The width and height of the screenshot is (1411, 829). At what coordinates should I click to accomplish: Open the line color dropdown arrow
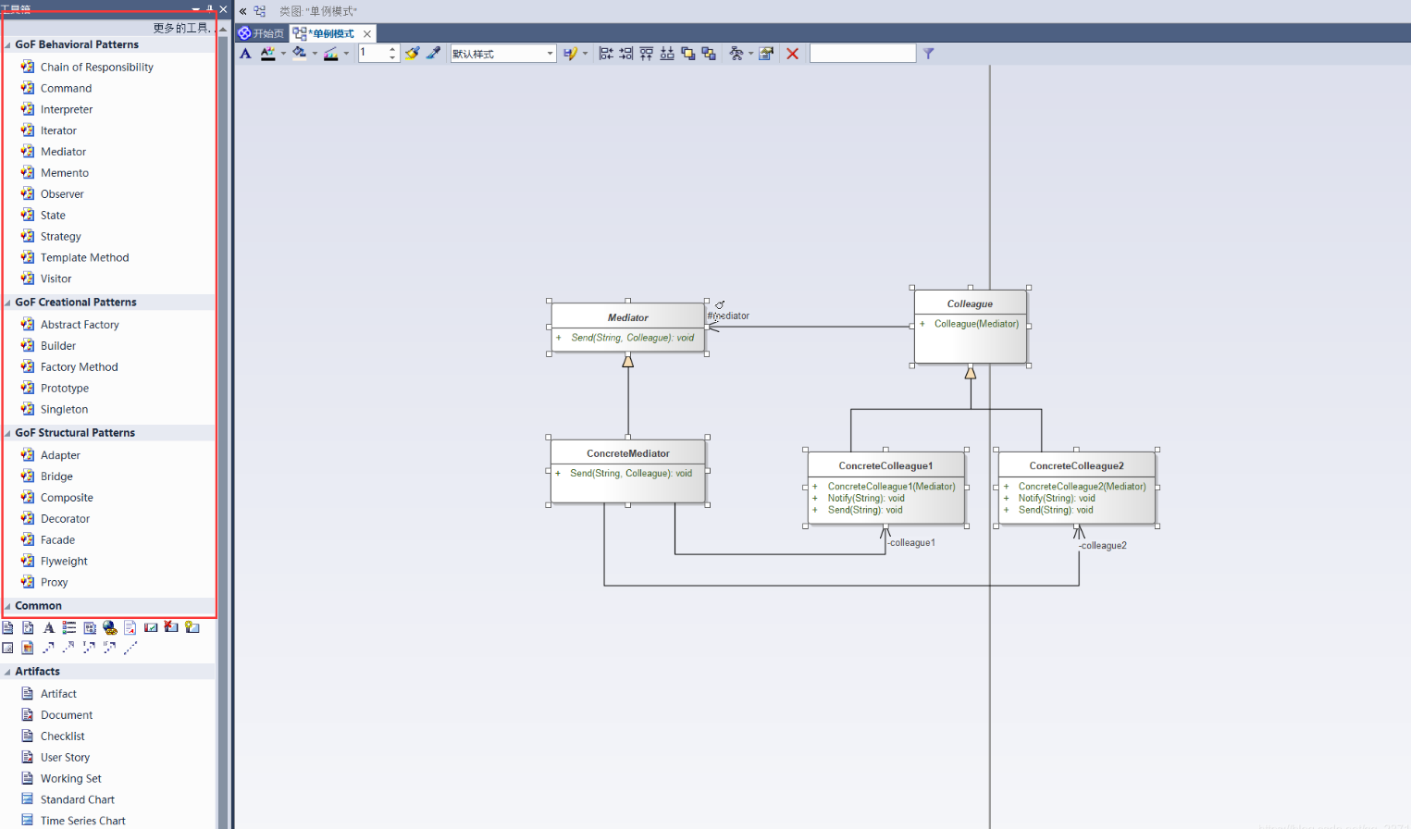(x=347, y=54)
